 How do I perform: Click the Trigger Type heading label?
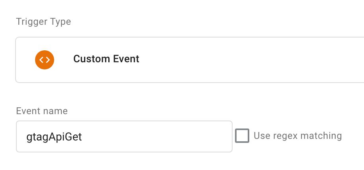44,22
